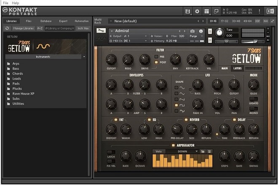Switch to the Files tab
Image resolution: width=278 pixels, height=185 pixels.
[x=29, y=21]
